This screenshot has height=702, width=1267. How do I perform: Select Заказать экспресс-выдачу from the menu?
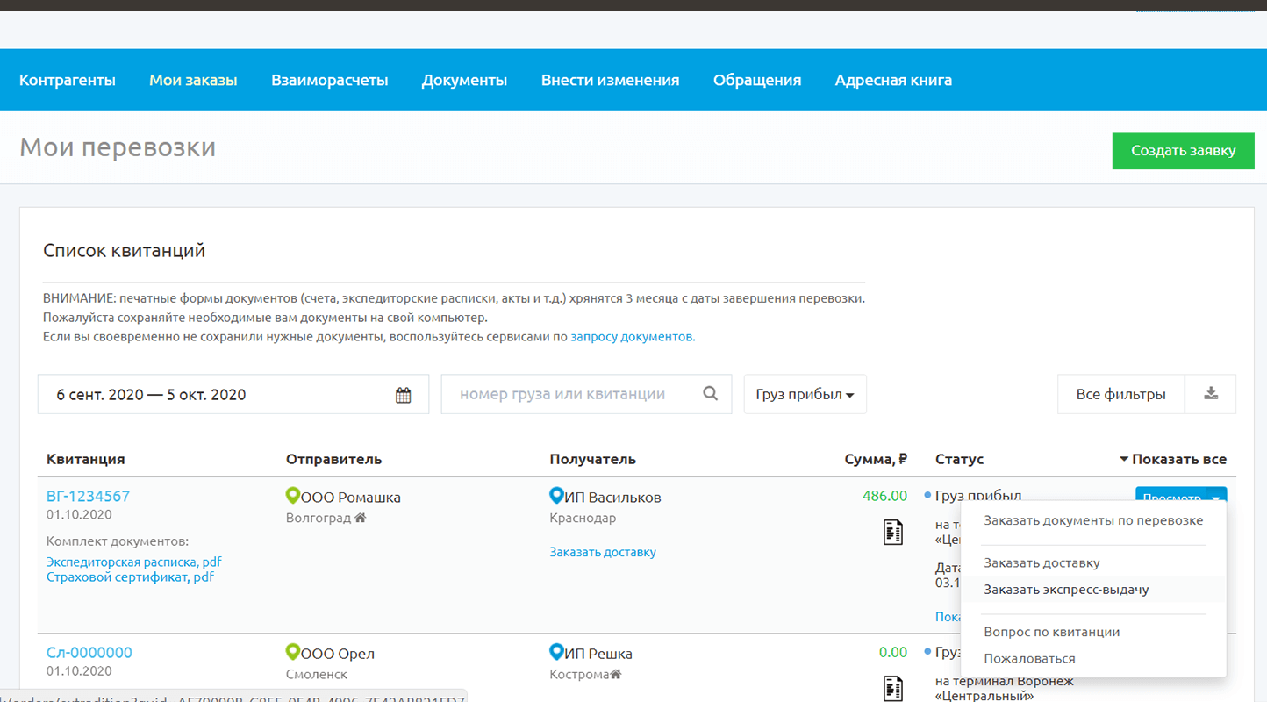1066,590
